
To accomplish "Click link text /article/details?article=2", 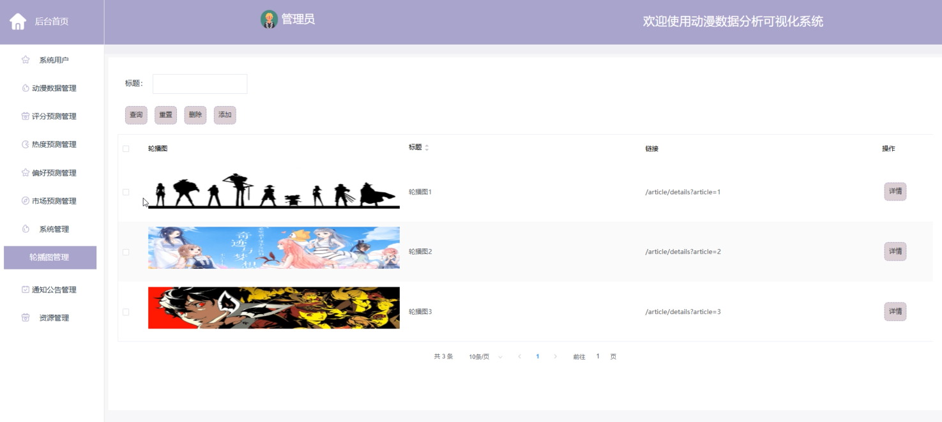I will [x=683, y=252].
